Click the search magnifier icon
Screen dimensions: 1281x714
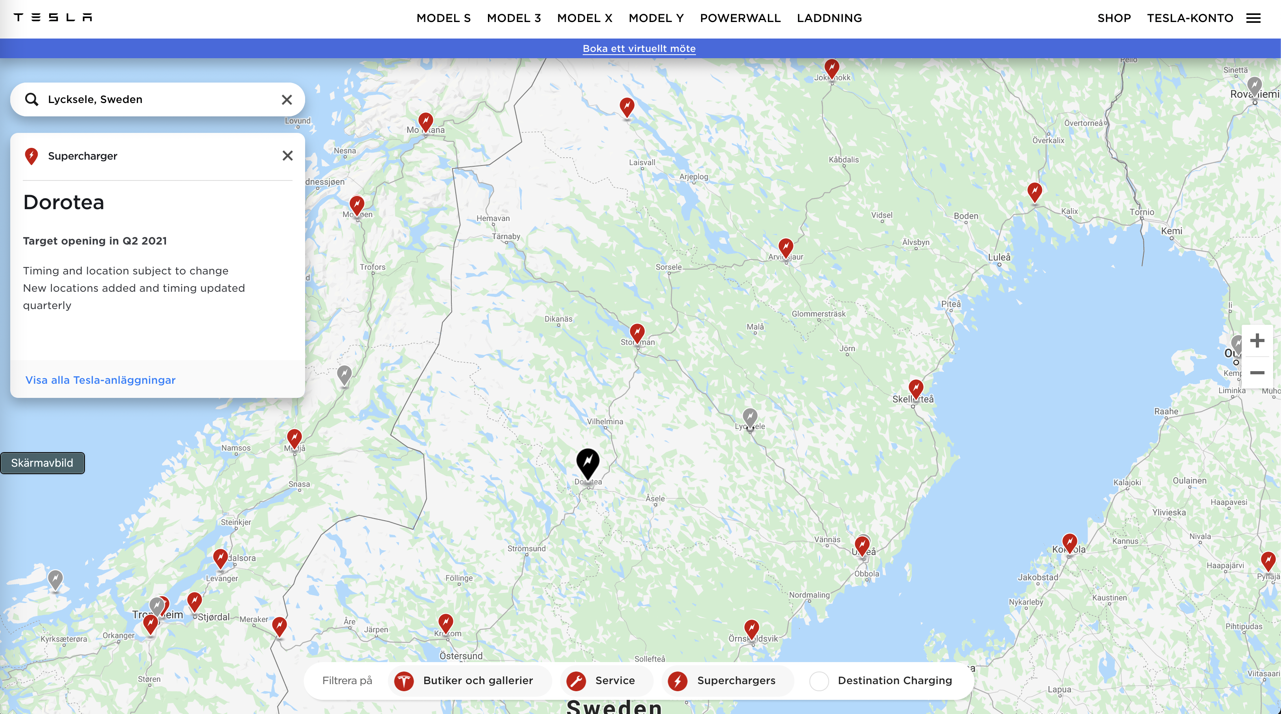[32, 99]
